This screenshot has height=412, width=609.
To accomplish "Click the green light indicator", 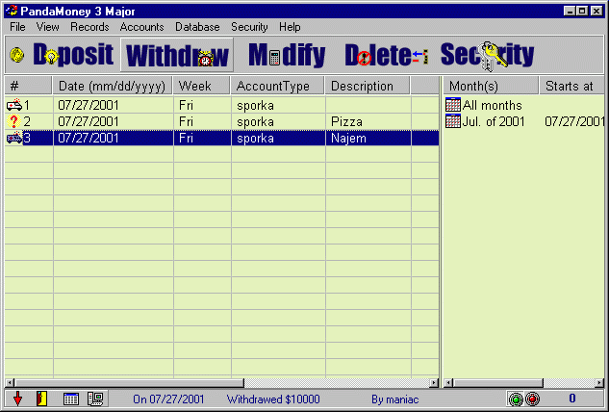I will point(516,399).
